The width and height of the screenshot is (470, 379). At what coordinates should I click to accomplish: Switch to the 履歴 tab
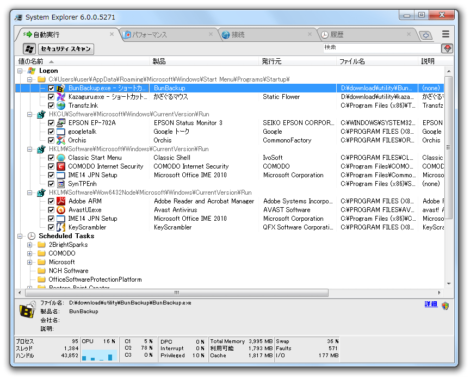366,35
